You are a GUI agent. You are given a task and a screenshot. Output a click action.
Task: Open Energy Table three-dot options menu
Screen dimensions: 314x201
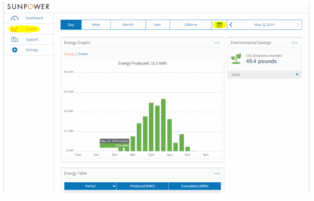pyautogui.click(x=217, y=173)
